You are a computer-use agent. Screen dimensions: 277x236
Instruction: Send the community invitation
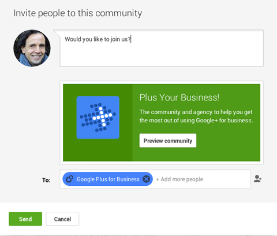25,219
